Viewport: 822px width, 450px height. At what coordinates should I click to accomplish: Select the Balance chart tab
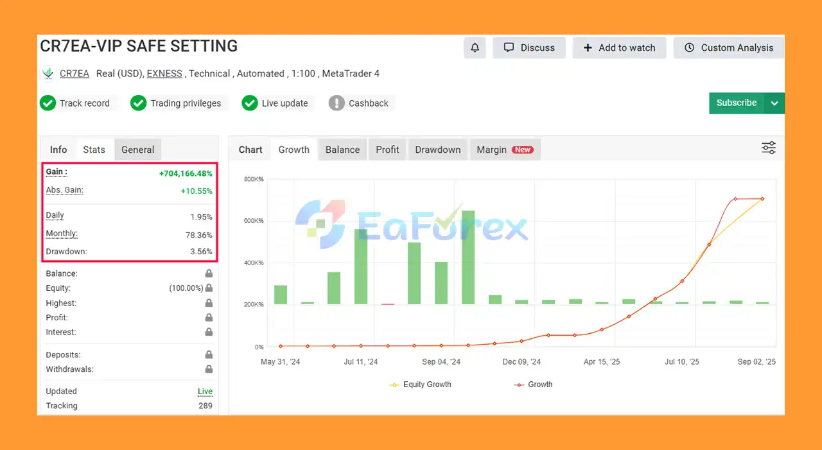click(342, 150)
